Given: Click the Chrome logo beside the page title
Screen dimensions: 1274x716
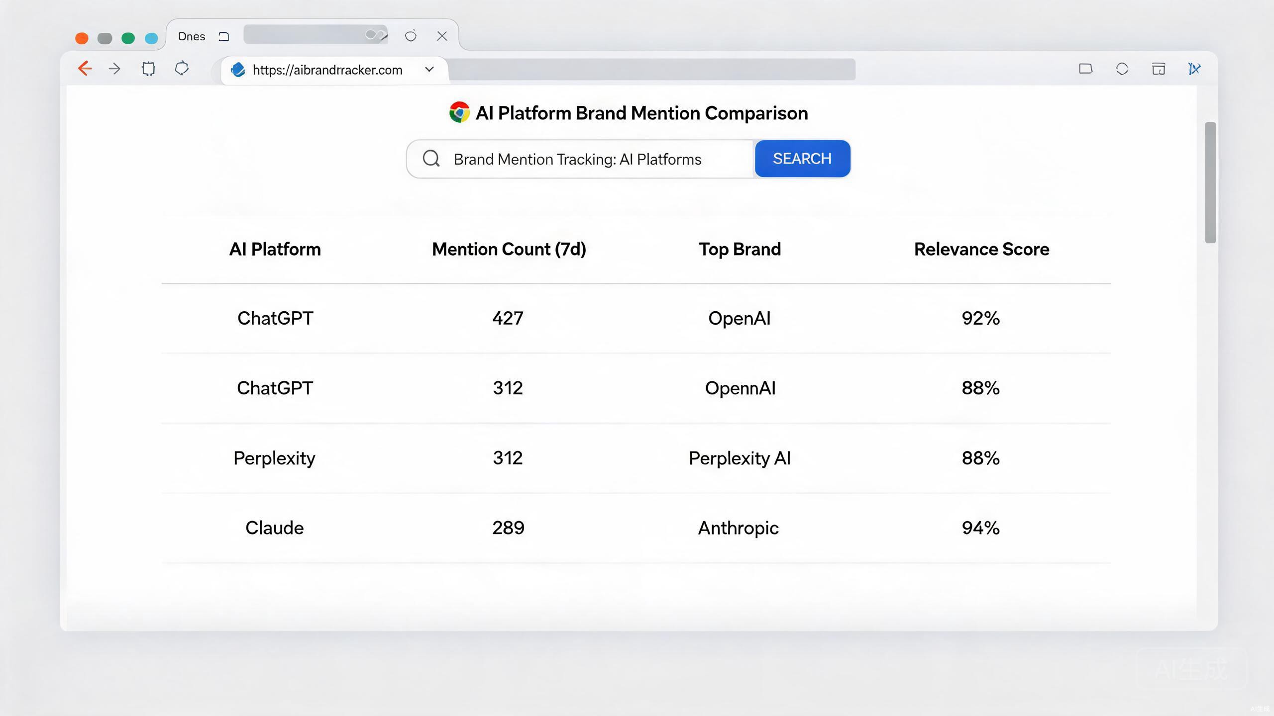Looking at the screenshot, I should point(459,112).
